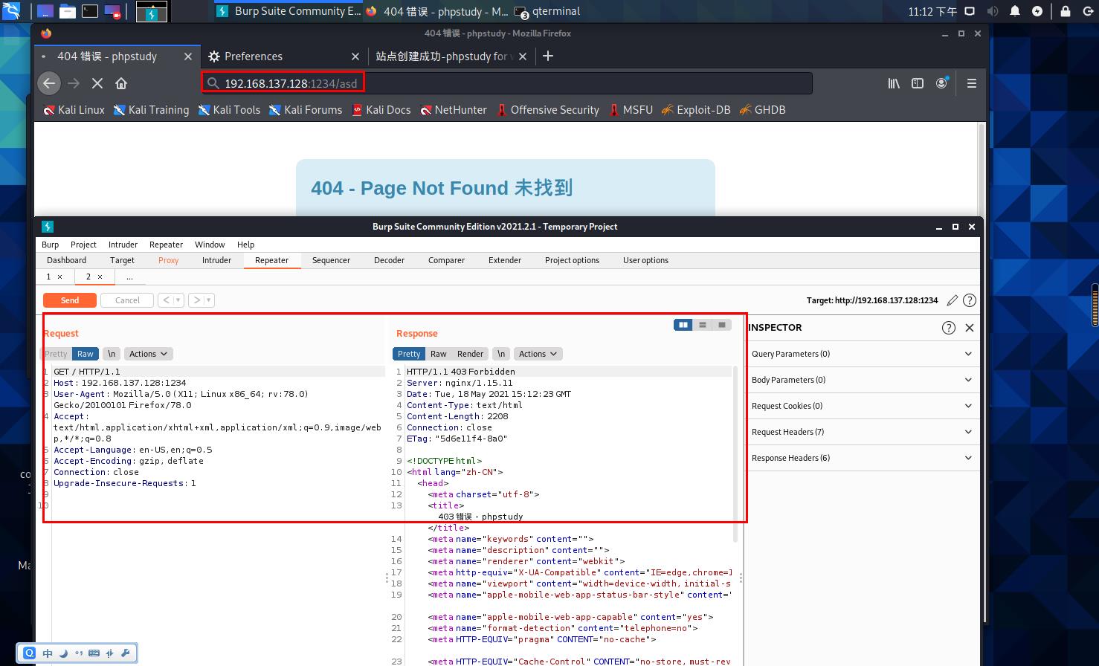This screenshot has width=1099, height=666.
Task: Stop loading the page with the X button
Action: (x=97, y=83)
